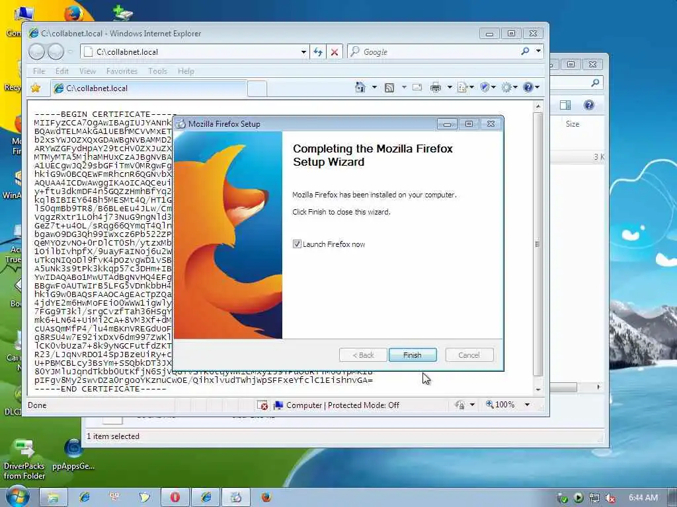Click the Firefox icon in taskbar

click(x=266, y=497)
